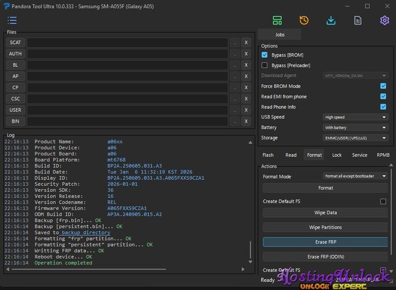The image size is (396, 290).
Task: Toggle Read EMI from phone checkbox
Action: click(x=383, y=96)
